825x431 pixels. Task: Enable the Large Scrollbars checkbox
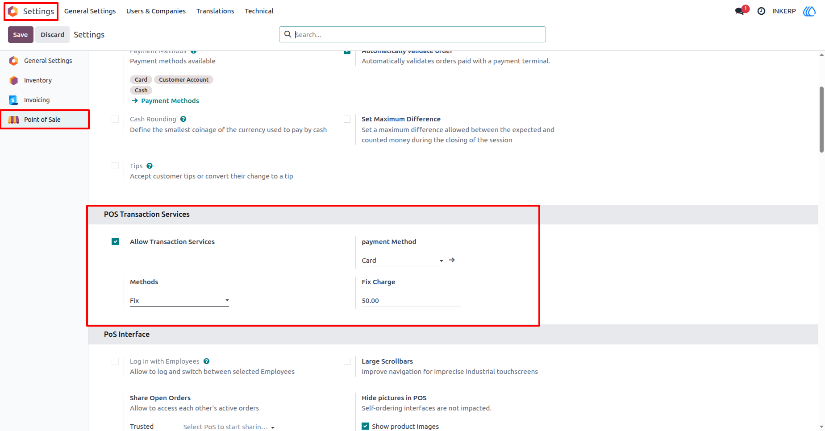347,361
